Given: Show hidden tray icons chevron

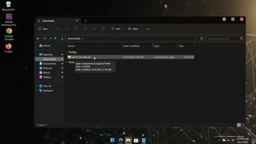Looking at the screenshot, I should pyautogui.click(x=219, y=140).
